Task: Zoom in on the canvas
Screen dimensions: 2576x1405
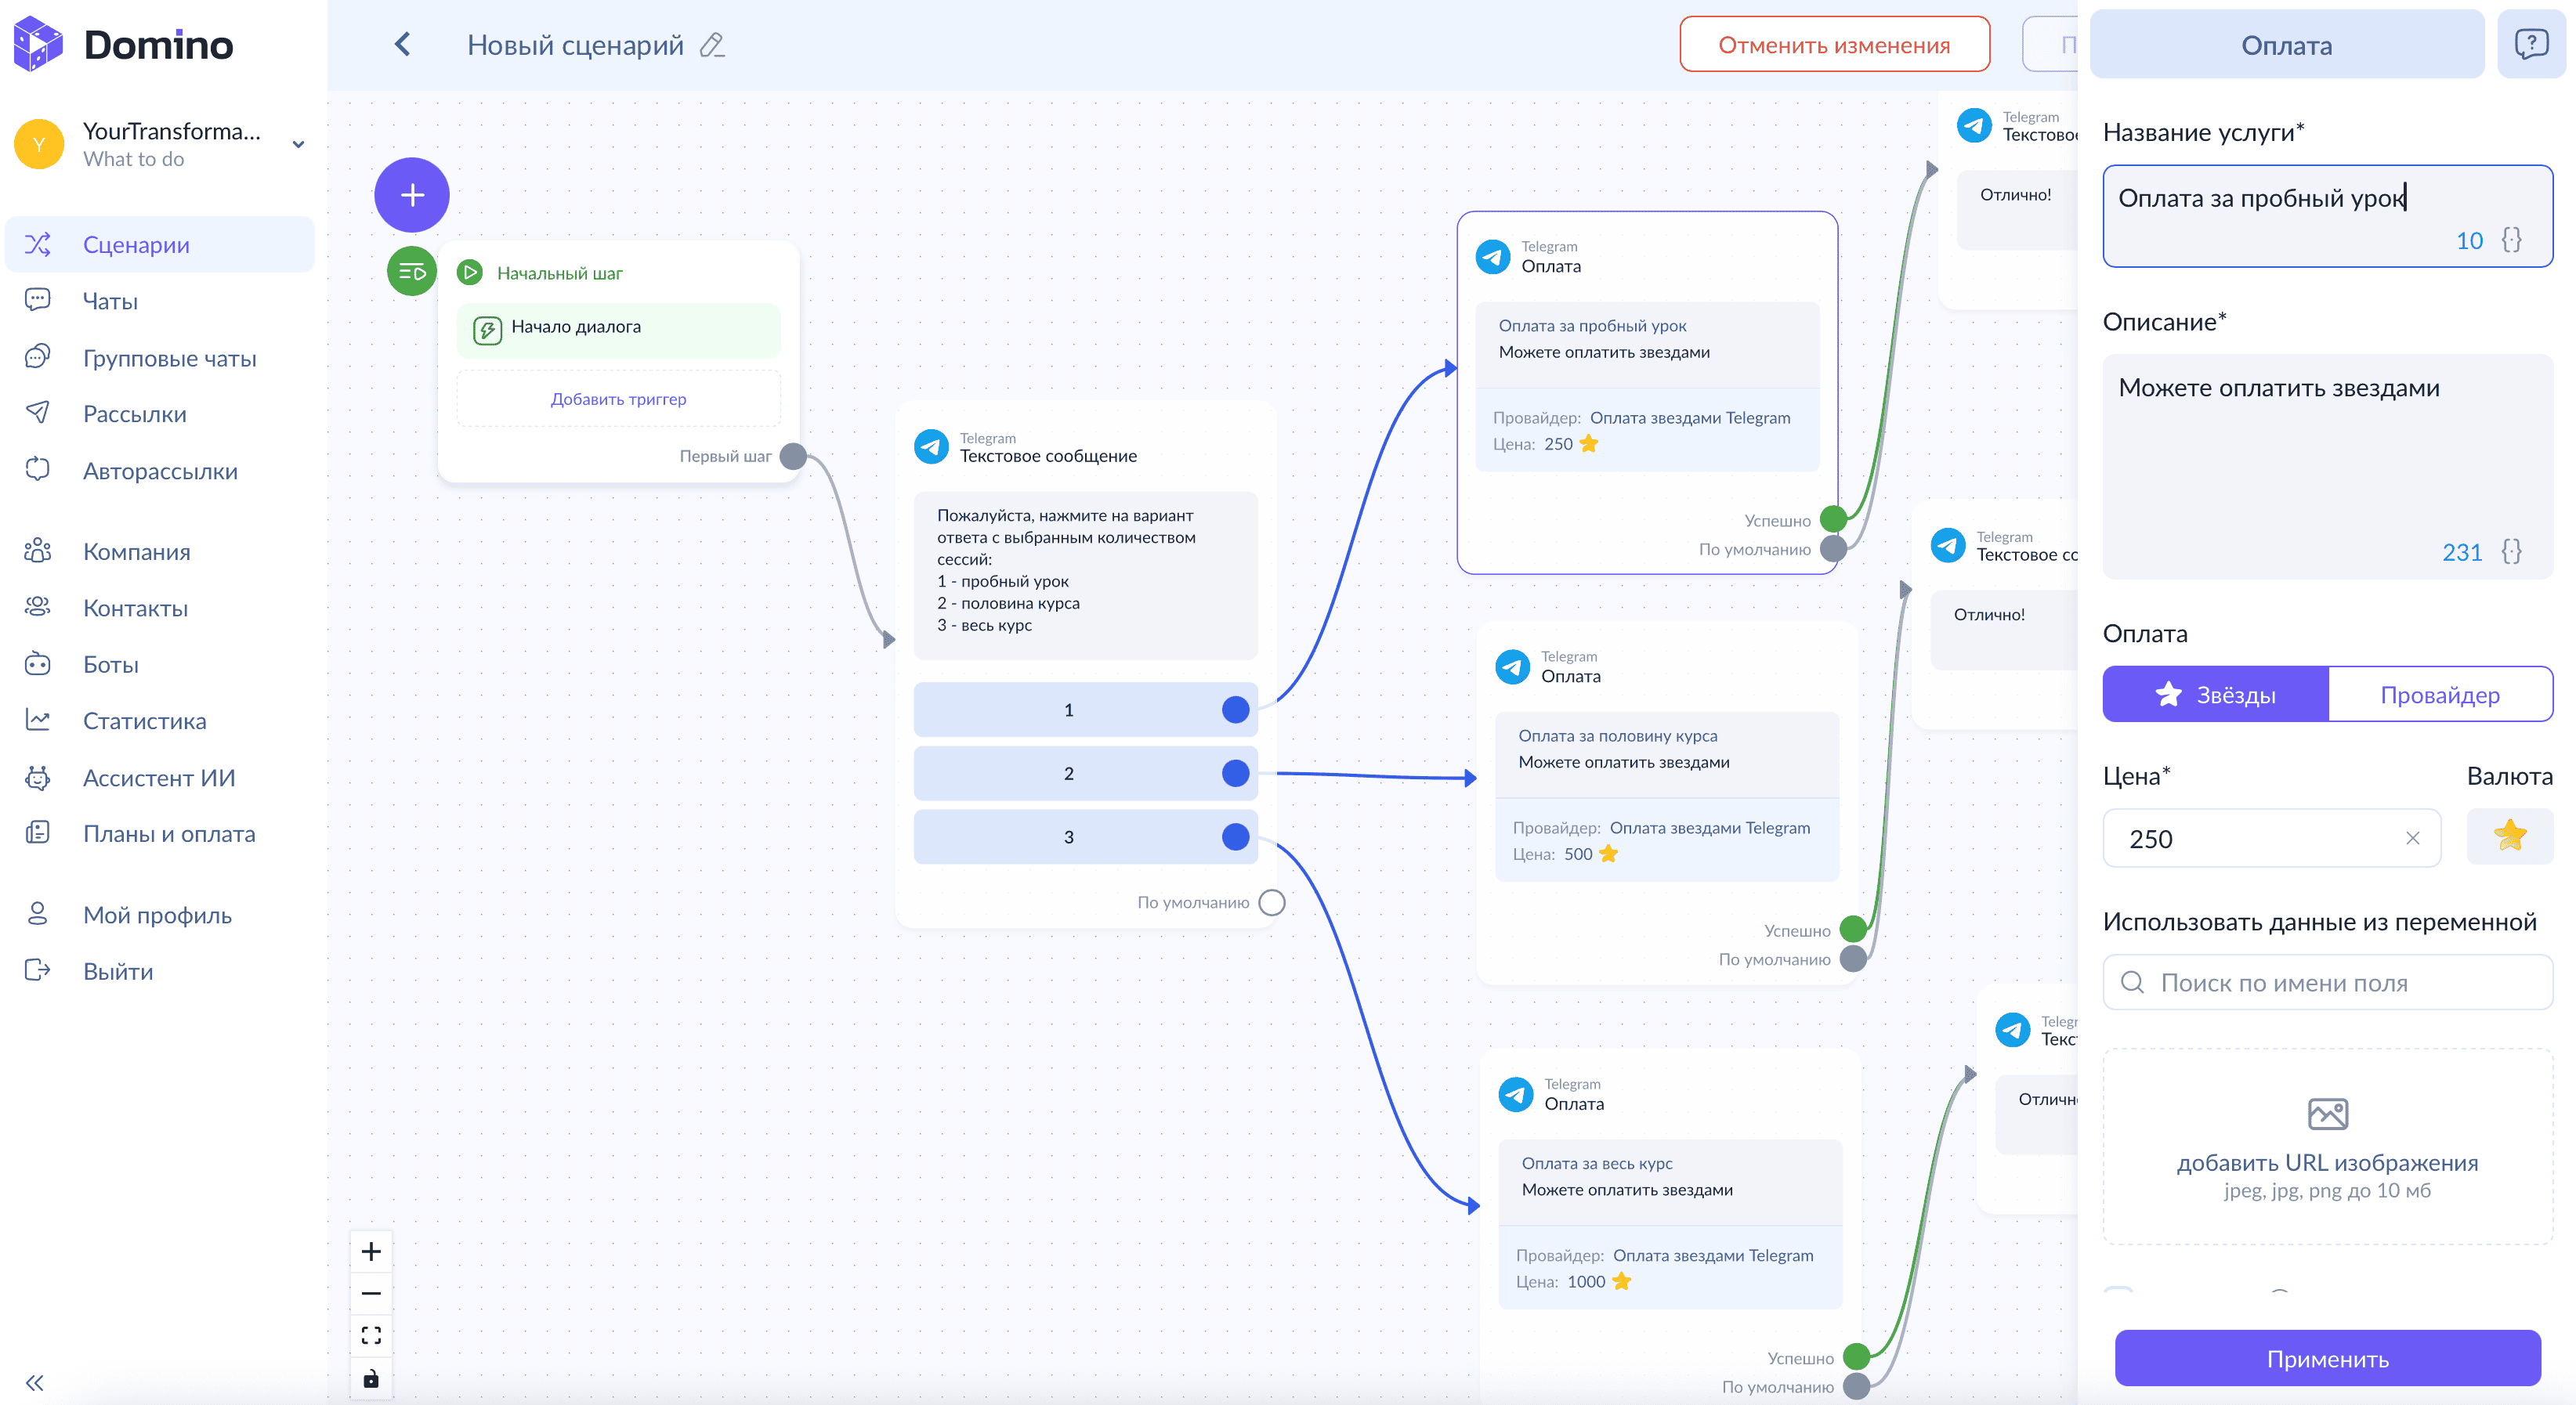Action: (x=371, y=1251)
